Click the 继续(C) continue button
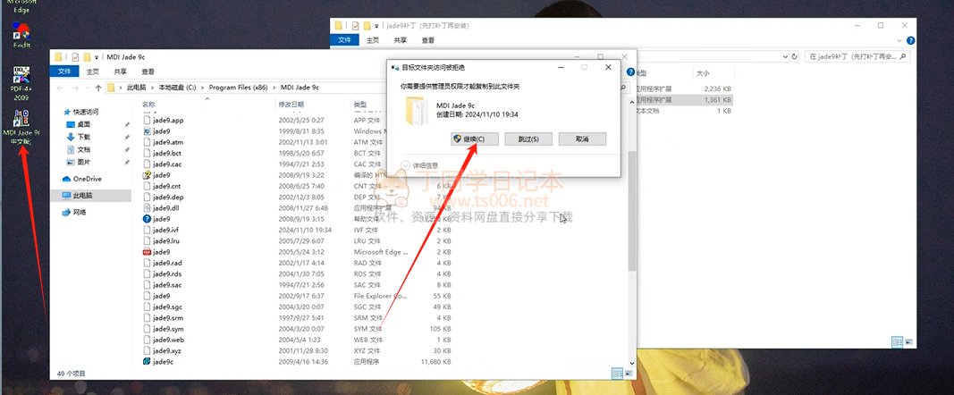This screenshot has width=954, height=395. pyautogui.click(x=470, y=139)
